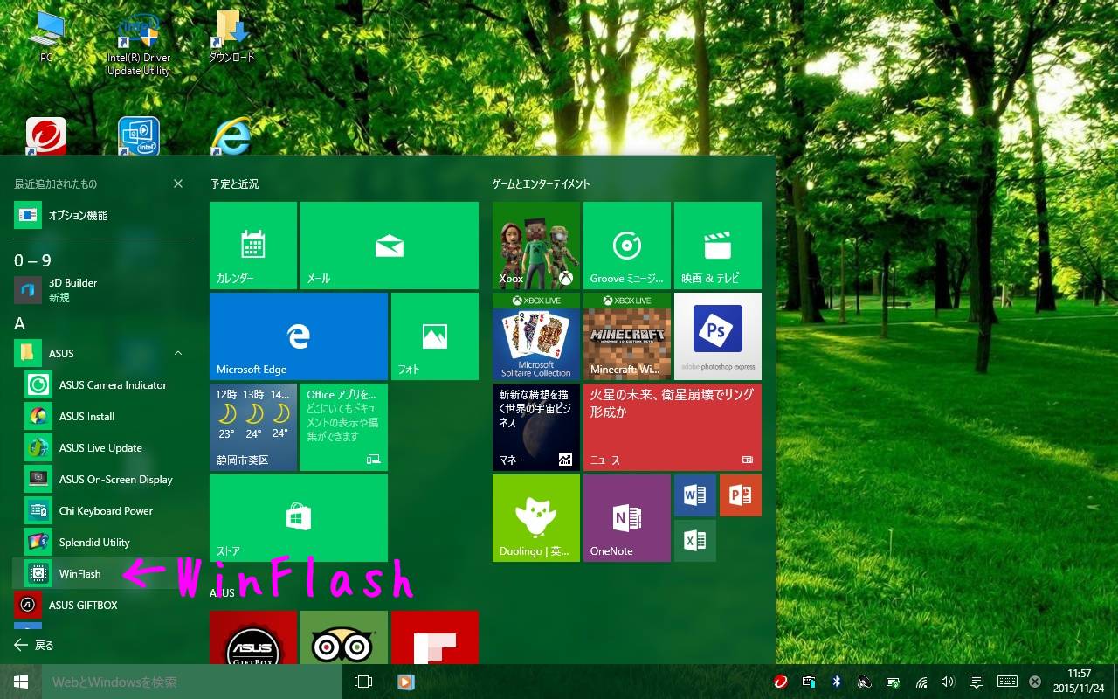1118x699 pixels.
Task: Click the Trend Micro tray icon
Action: pos(781,682)
